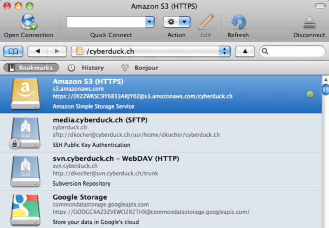Click the Refresh label
The height and width of the screenshot is (228, 329).
click(238, 35)
